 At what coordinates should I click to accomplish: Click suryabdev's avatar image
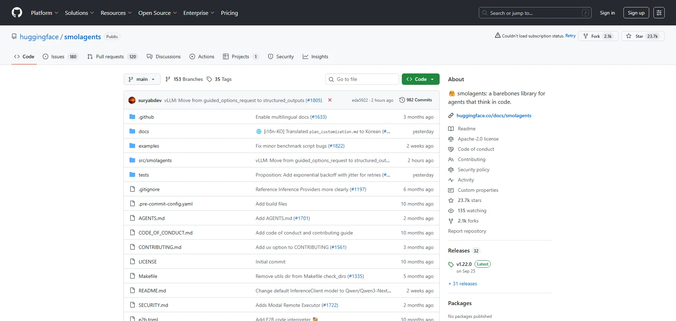click(x=132, y=100)
